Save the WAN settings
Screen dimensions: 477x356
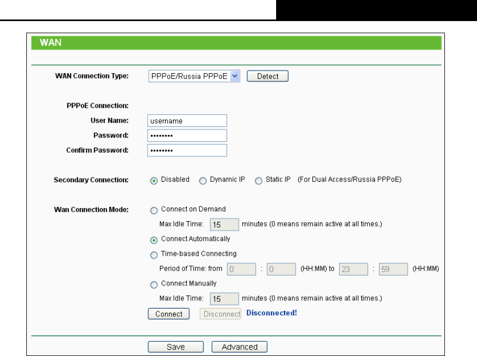tap(176, 347)
